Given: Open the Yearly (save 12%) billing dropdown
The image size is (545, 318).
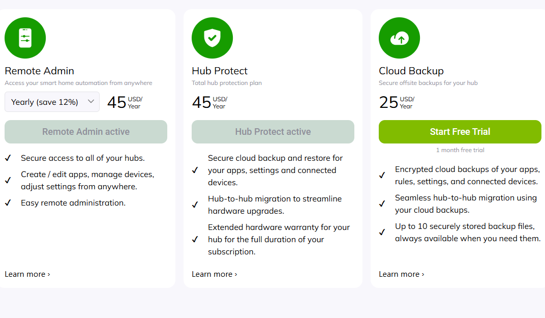Looking at the screenshot, I should [x=52, y=102].
